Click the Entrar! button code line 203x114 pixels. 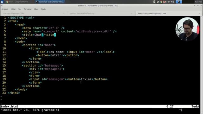click(x=57, y=55)
